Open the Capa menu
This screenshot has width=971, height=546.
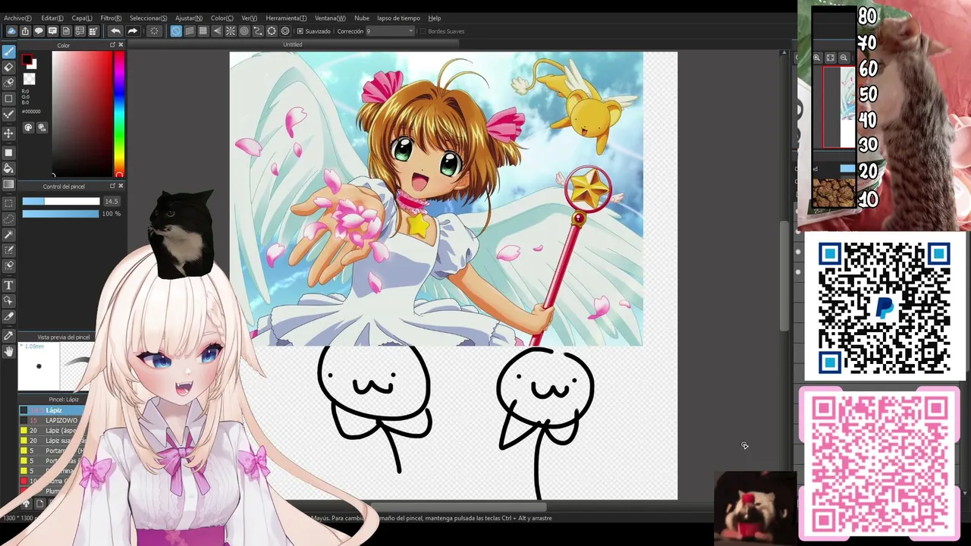coord(82,18)
